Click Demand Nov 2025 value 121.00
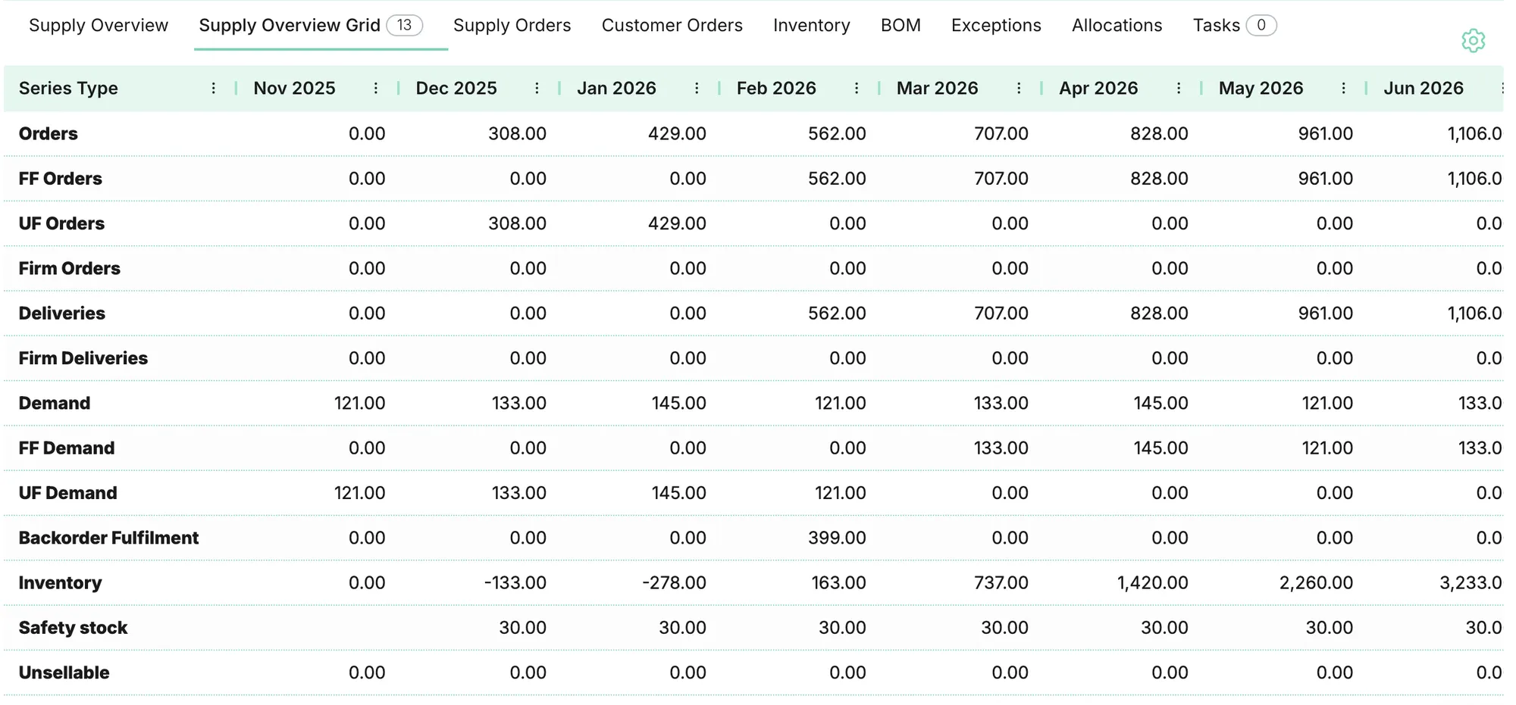 point(360,404)
